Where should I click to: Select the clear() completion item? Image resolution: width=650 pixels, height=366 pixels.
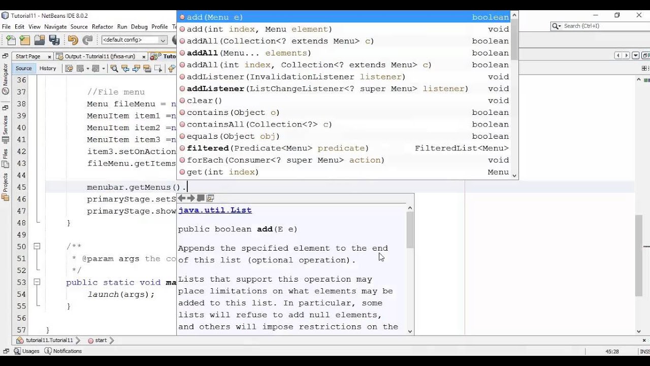(344, 101)
